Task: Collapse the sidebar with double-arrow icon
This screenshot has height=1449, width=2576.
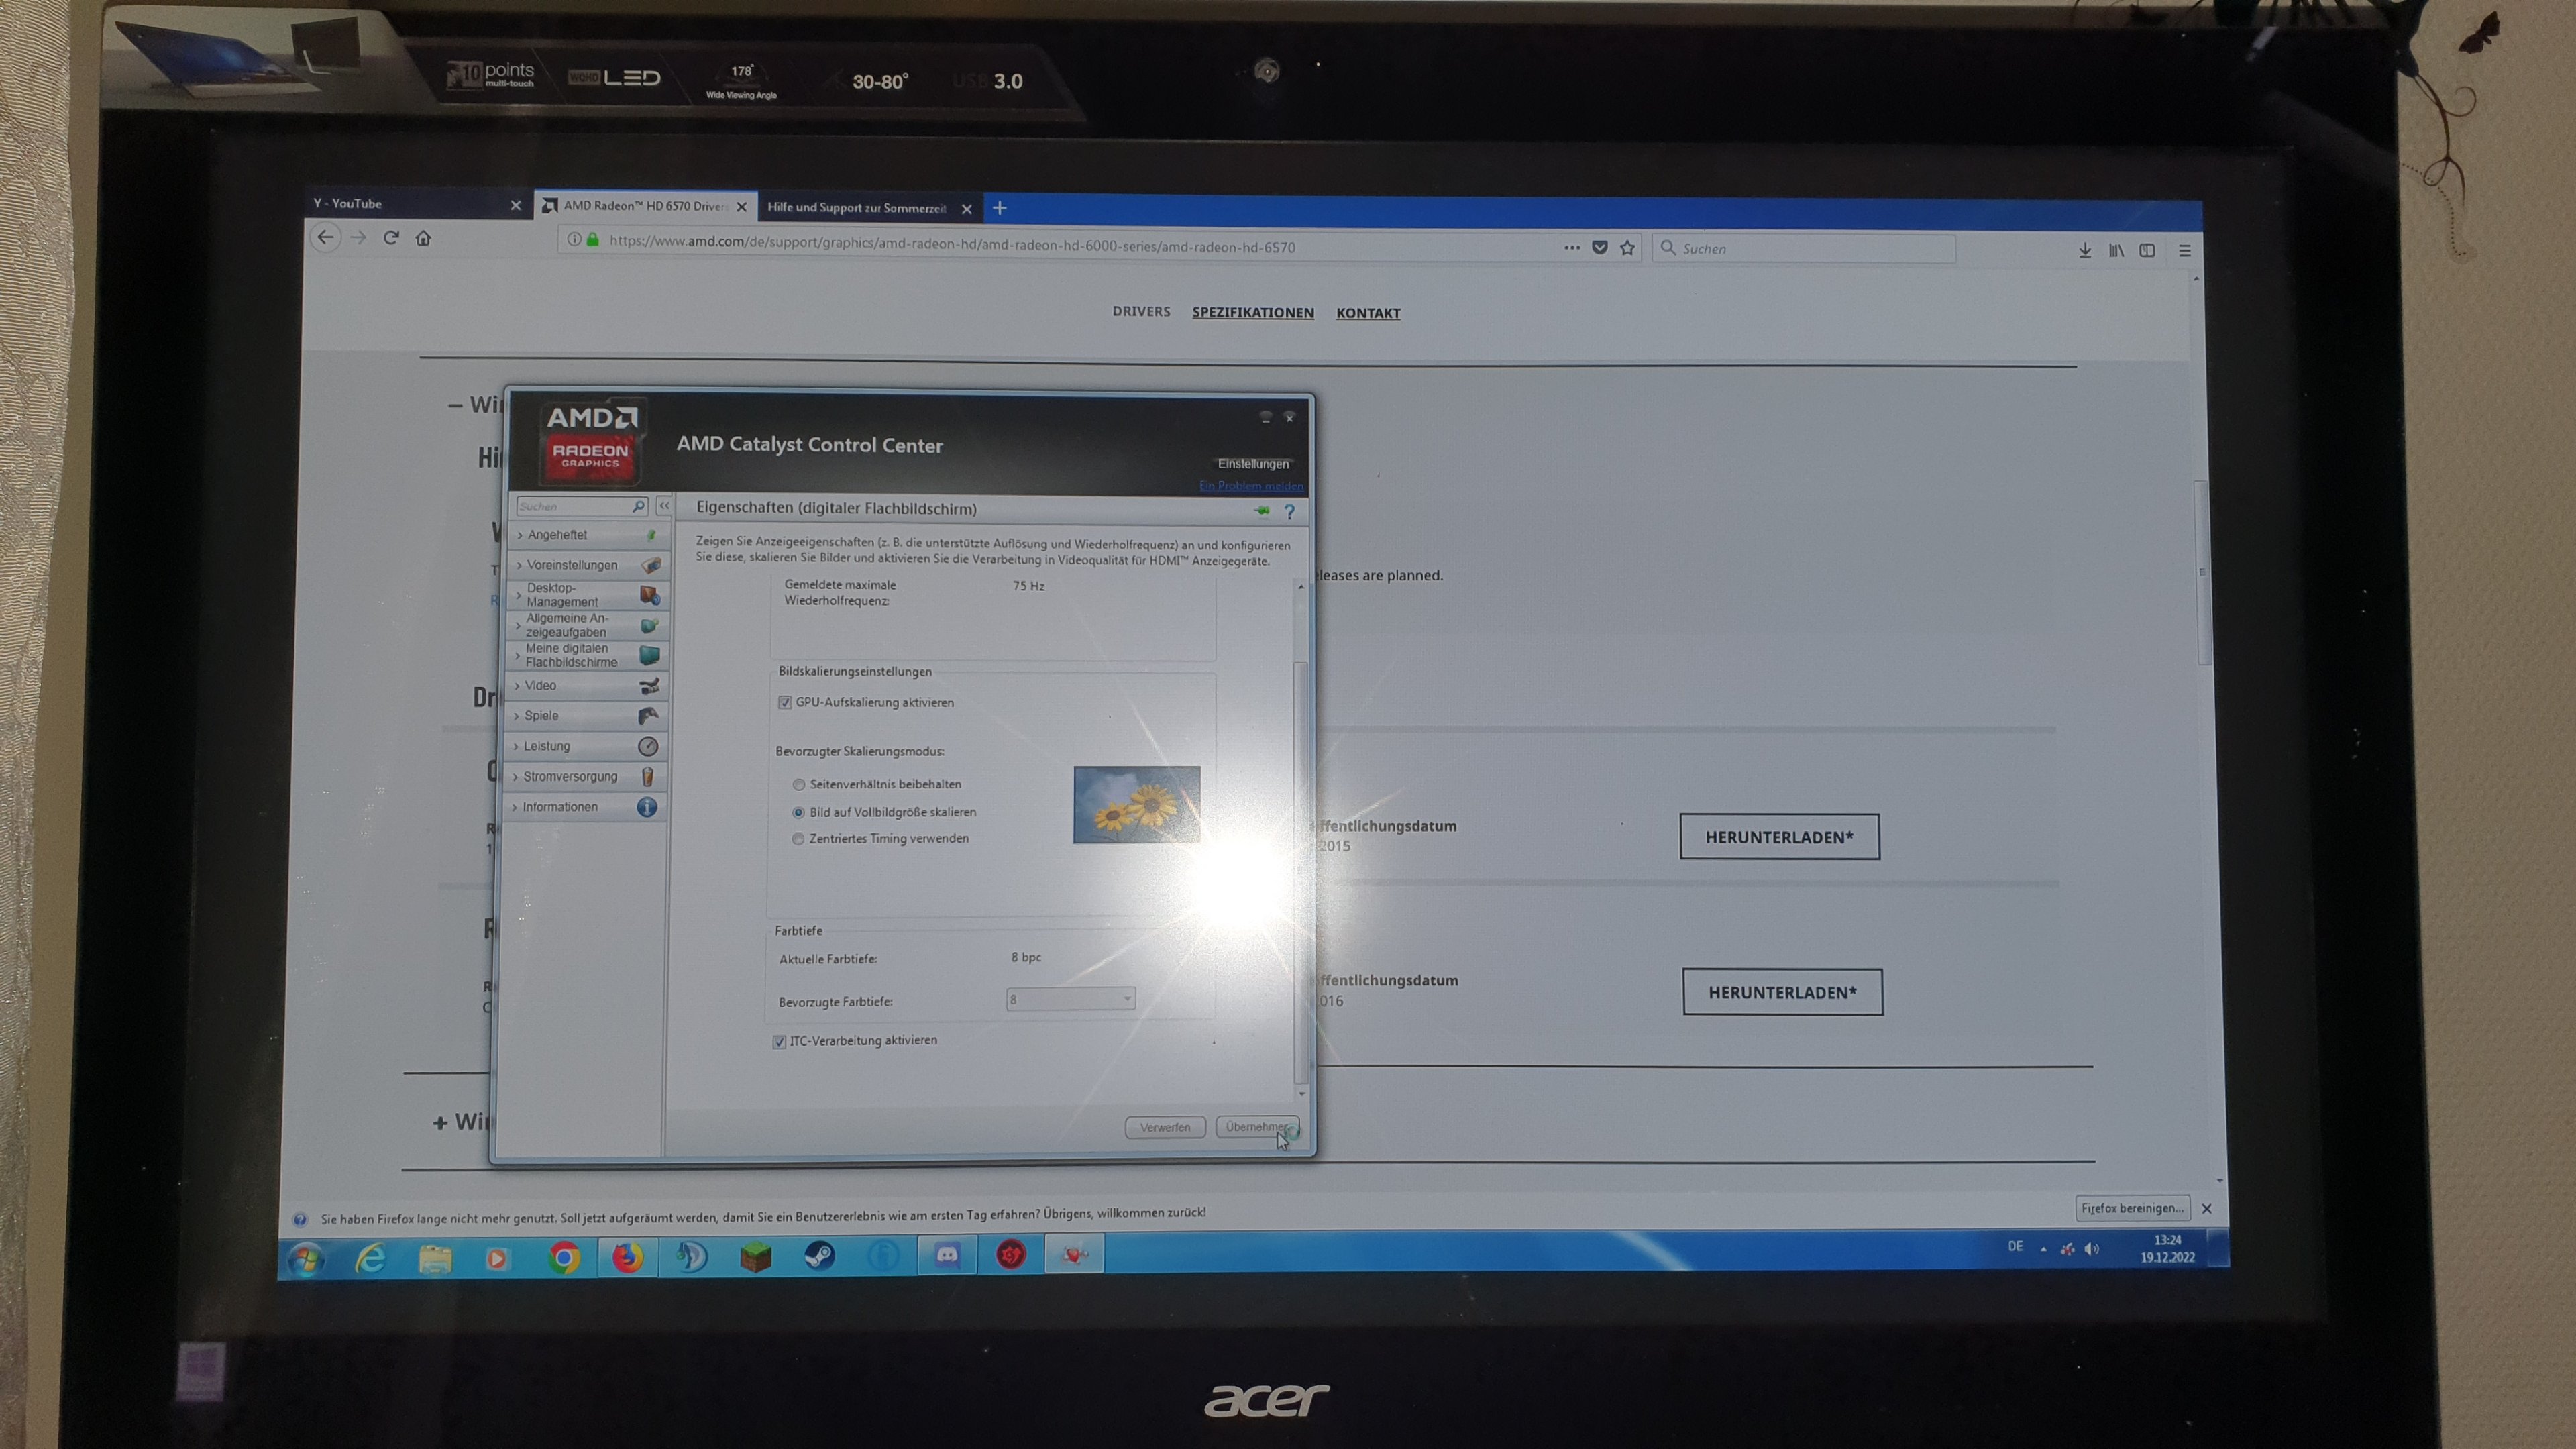Action: click(664, 506)
